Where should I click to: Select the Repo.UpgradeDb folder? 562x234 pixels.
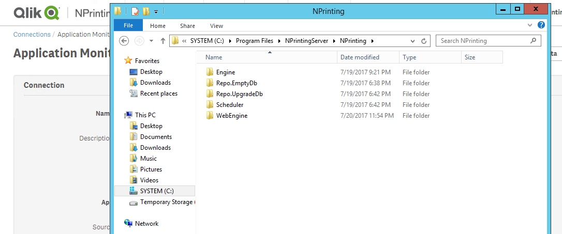pyautogui.click(x=240, y=93)
